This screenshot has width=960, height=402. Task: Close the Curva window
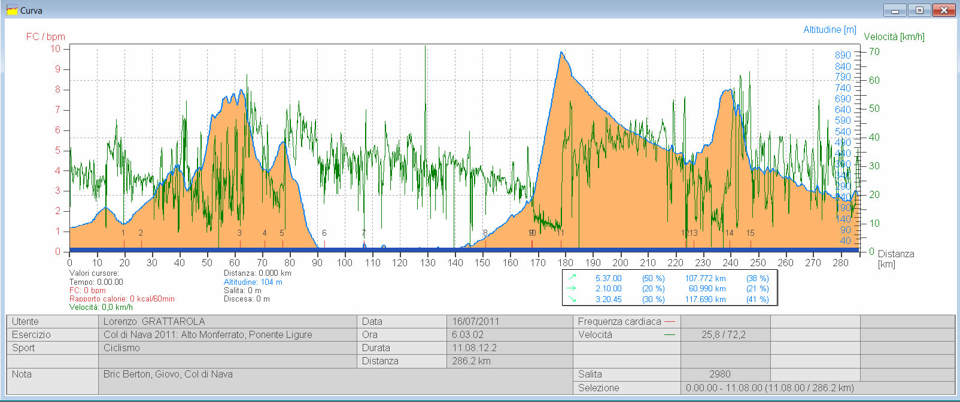[x=943, y=10]
